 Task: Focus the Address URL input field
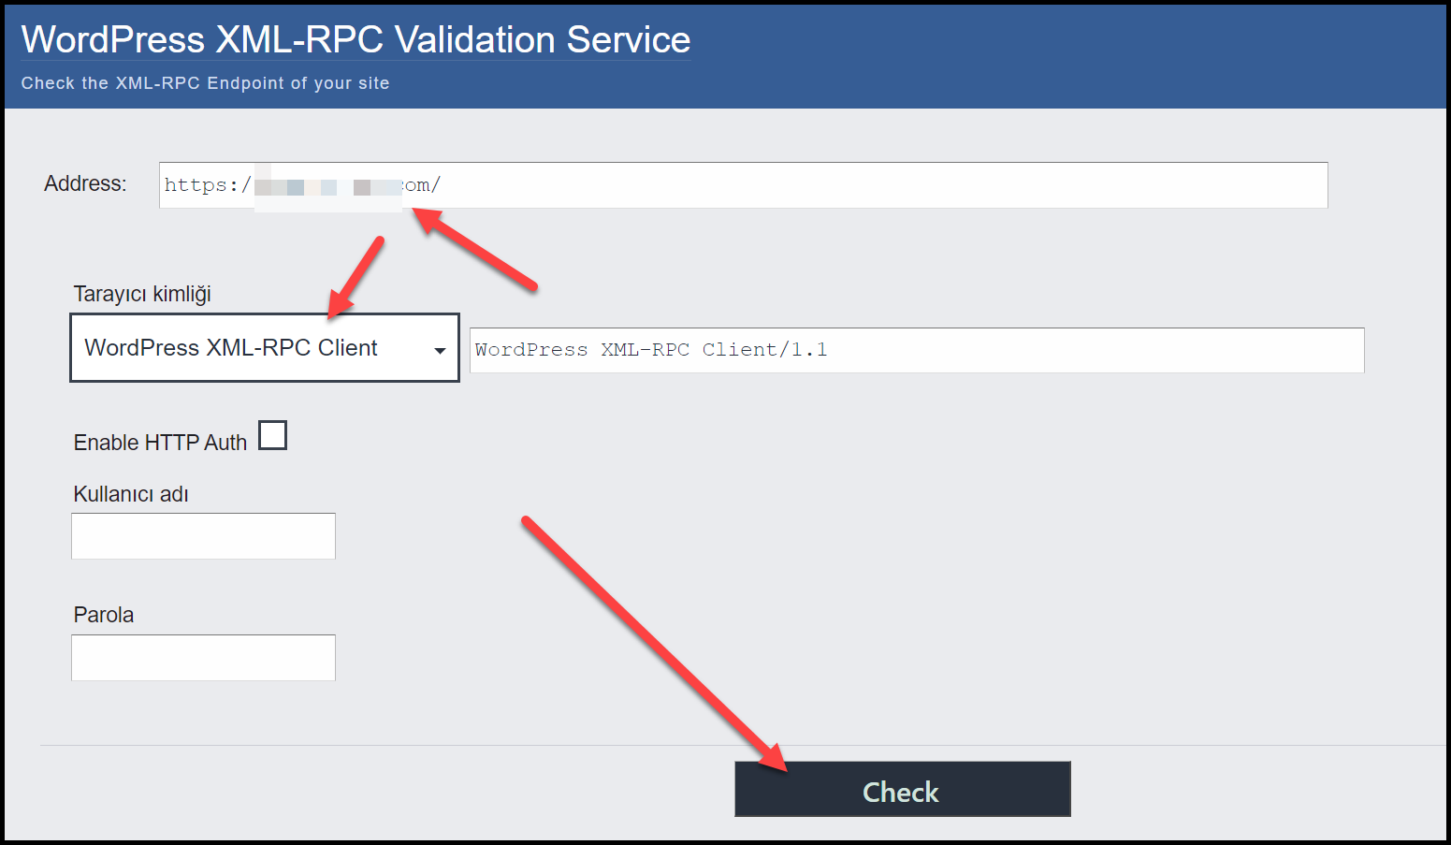743,185
